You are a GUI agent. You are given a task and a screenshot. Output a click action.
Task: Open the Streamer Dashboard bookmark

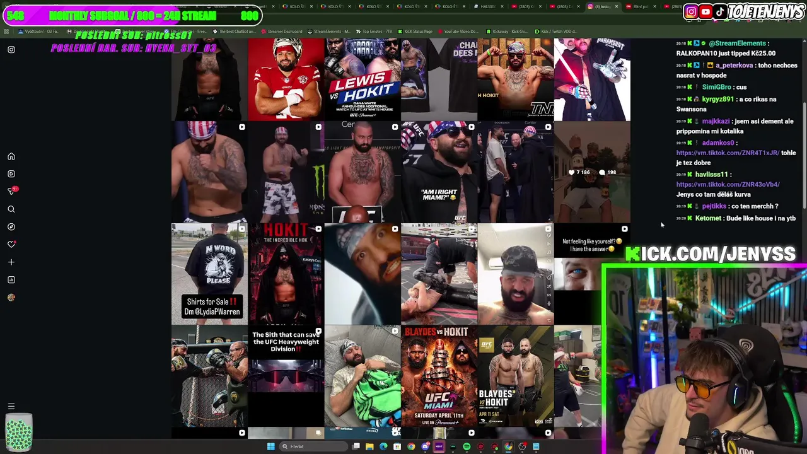click(x=282, y=32)
